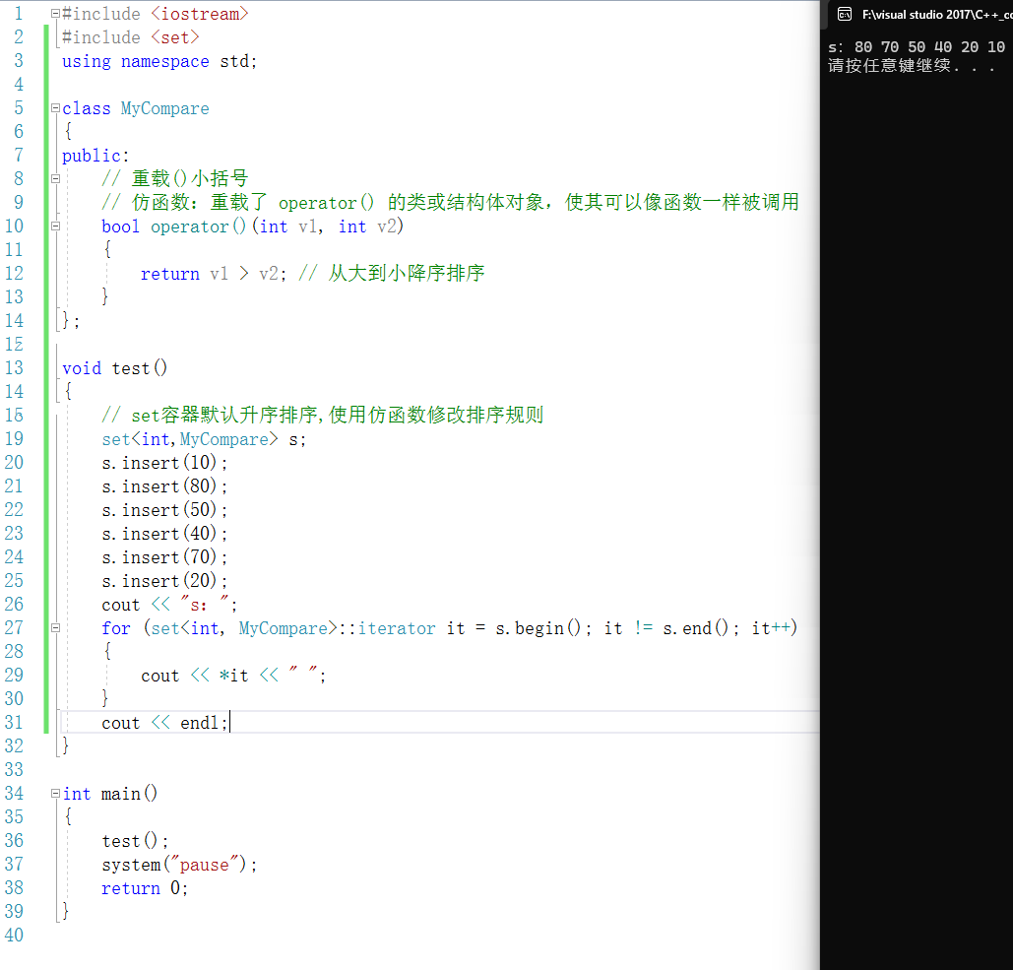Click the 's.insert(50);' line

point(164,510)
